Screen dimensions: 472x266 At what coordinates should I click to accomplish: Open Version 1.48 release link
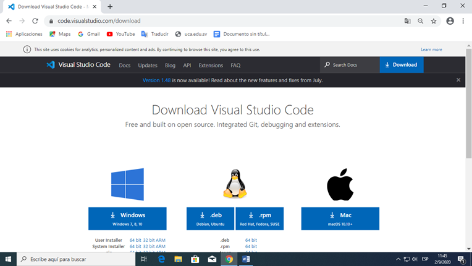pyautogui.click(x=156, y=80)
